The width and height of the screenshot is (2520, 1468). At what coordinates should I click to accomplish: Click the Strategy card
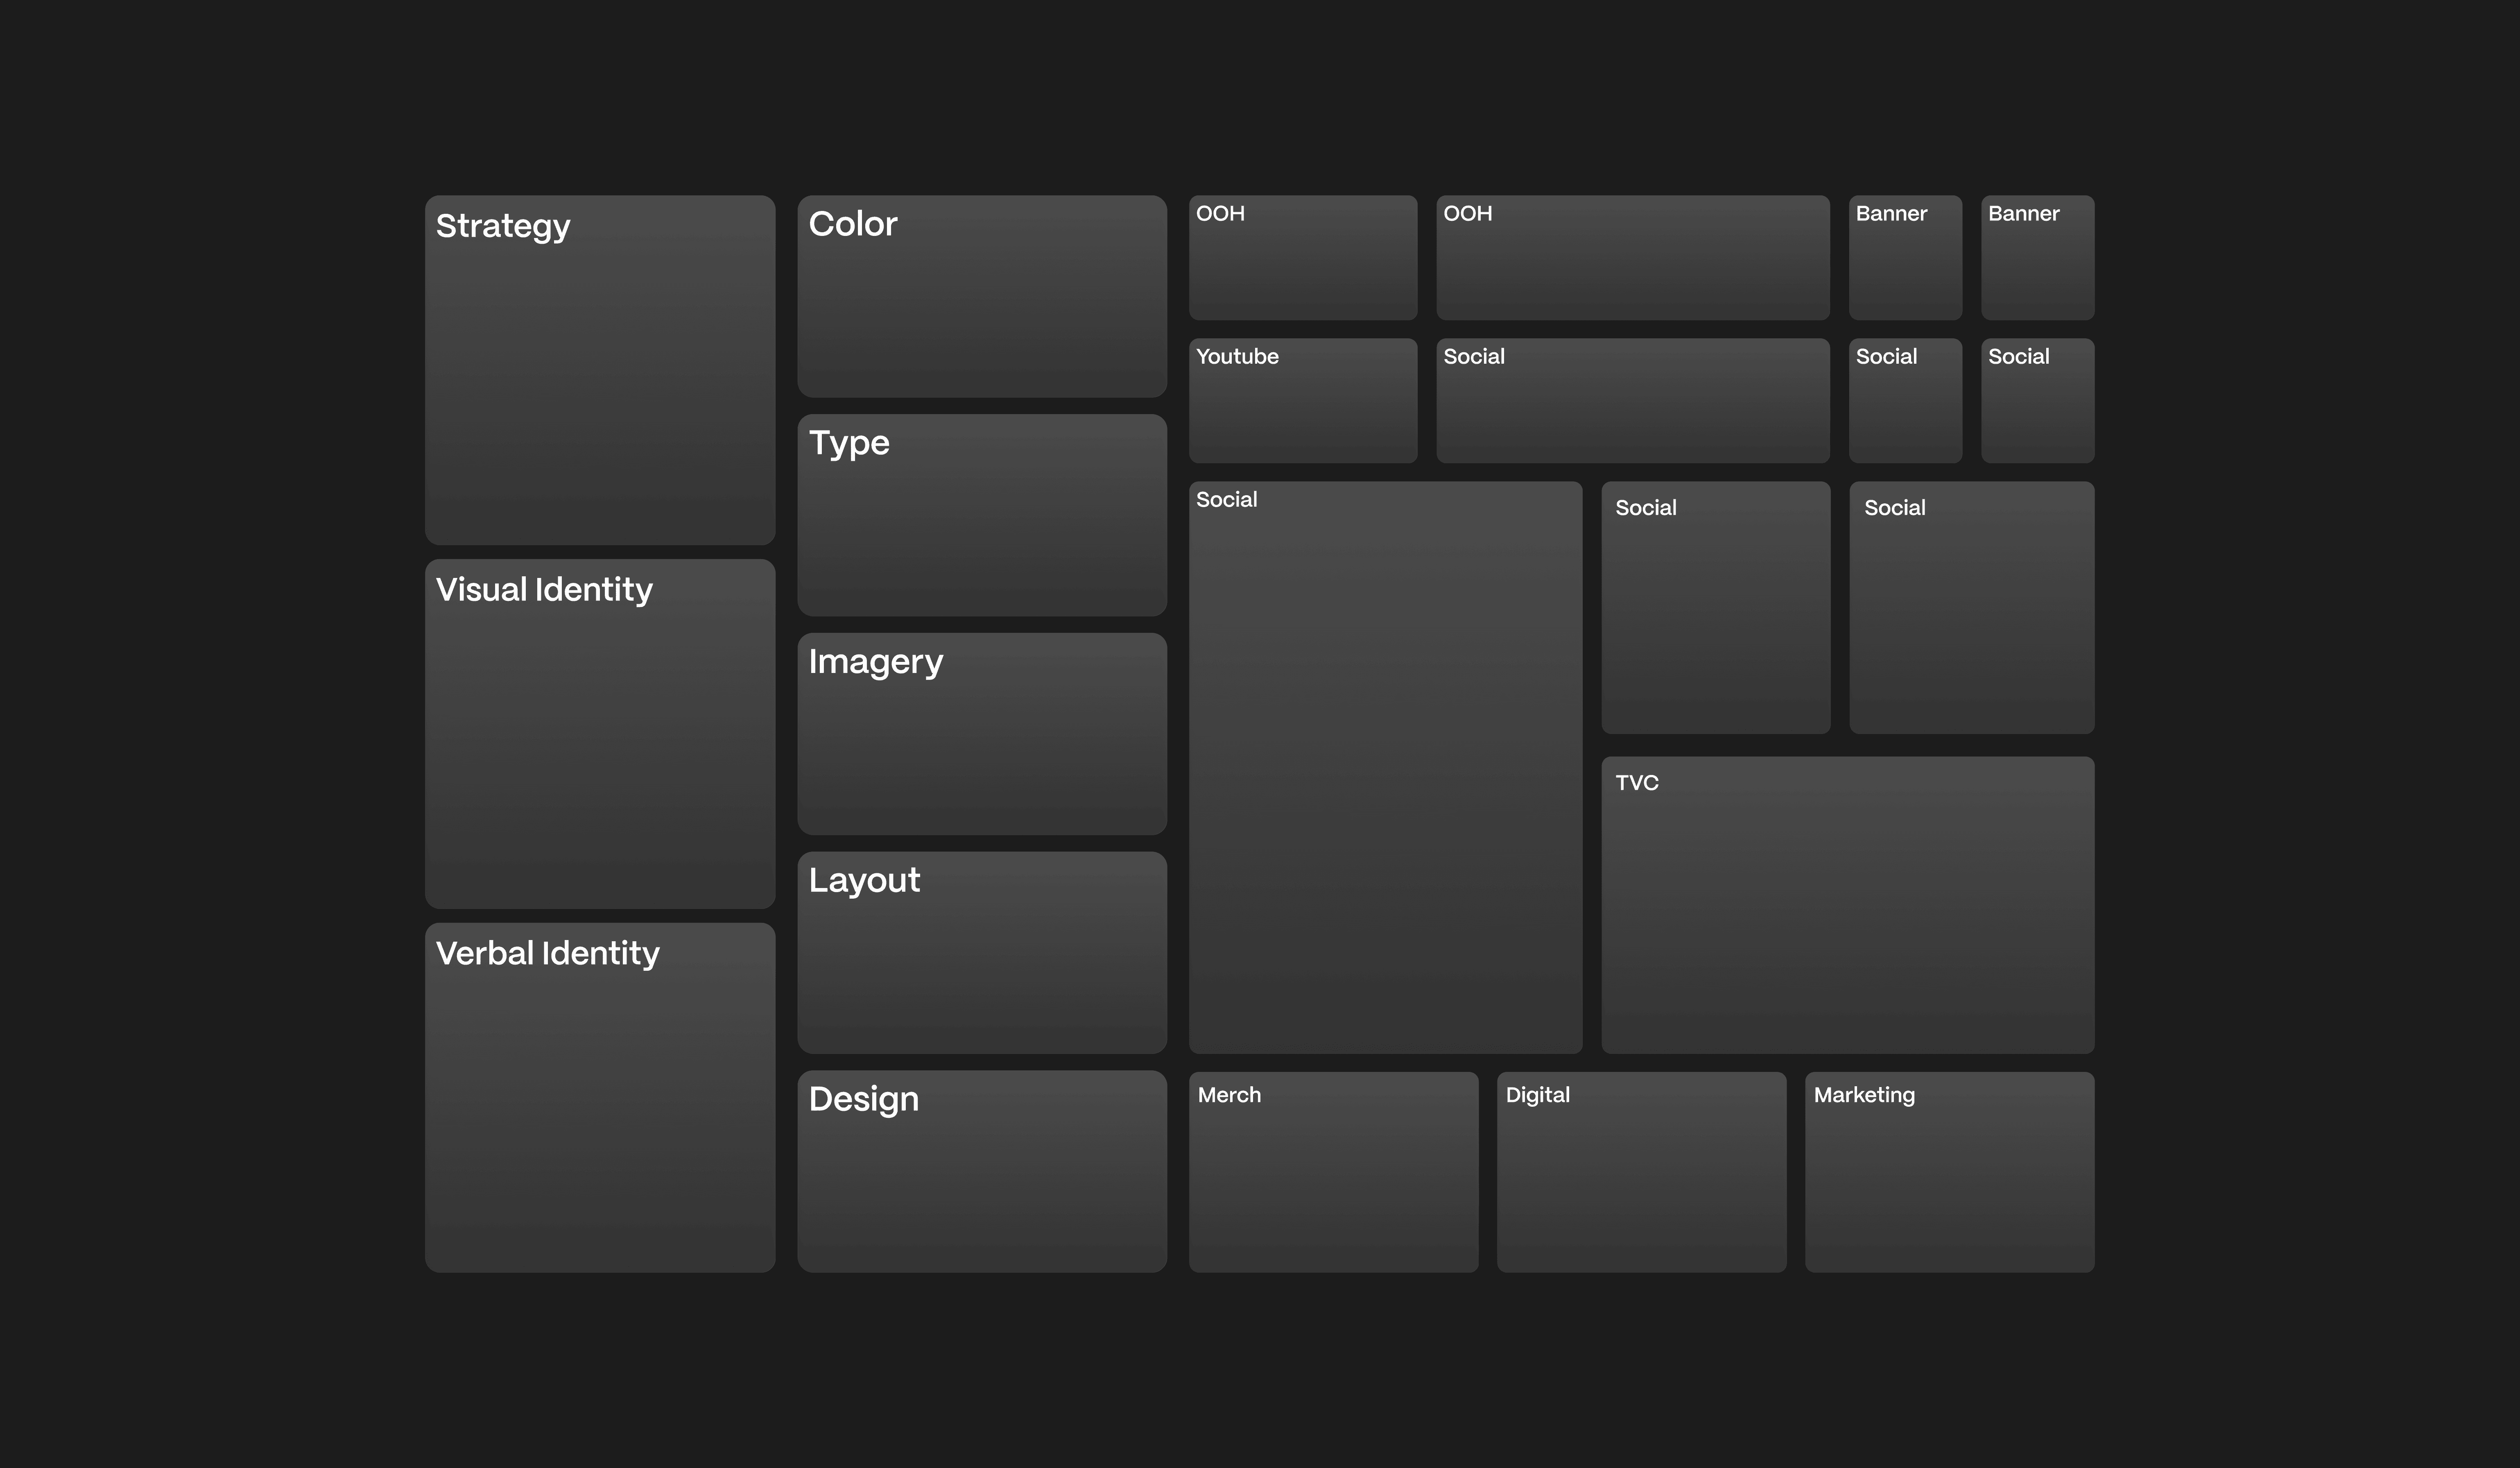pos(600,370)
